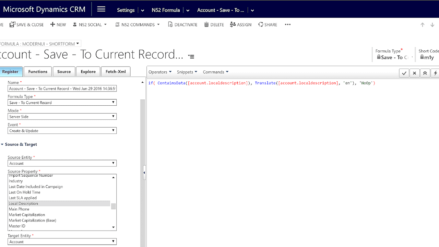439x247 pixels.
Task: Switch to the Explore tab
Action: tap(88, 72)
